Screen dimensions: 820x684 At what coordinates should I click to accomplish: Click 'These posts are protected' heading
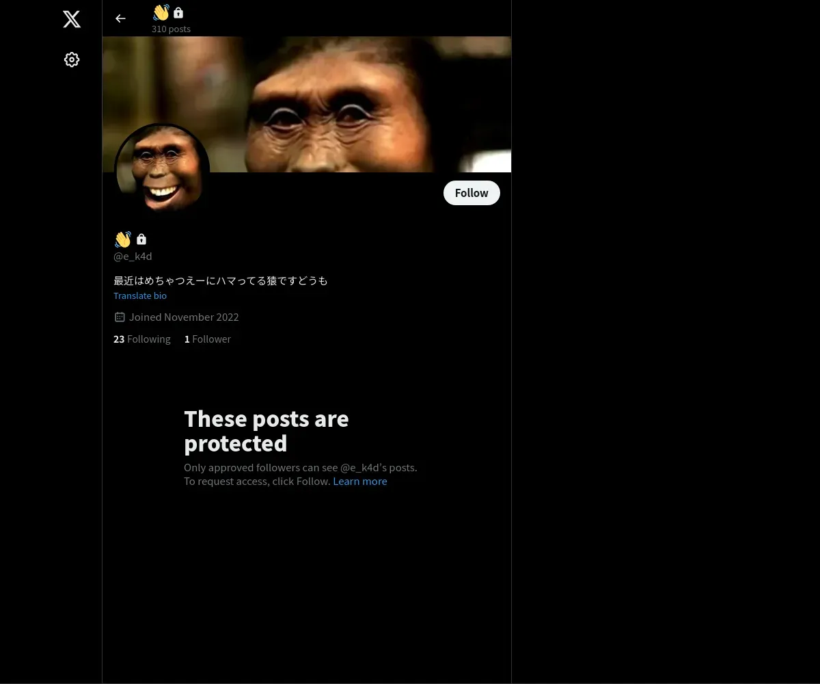[x=266, y=431]
